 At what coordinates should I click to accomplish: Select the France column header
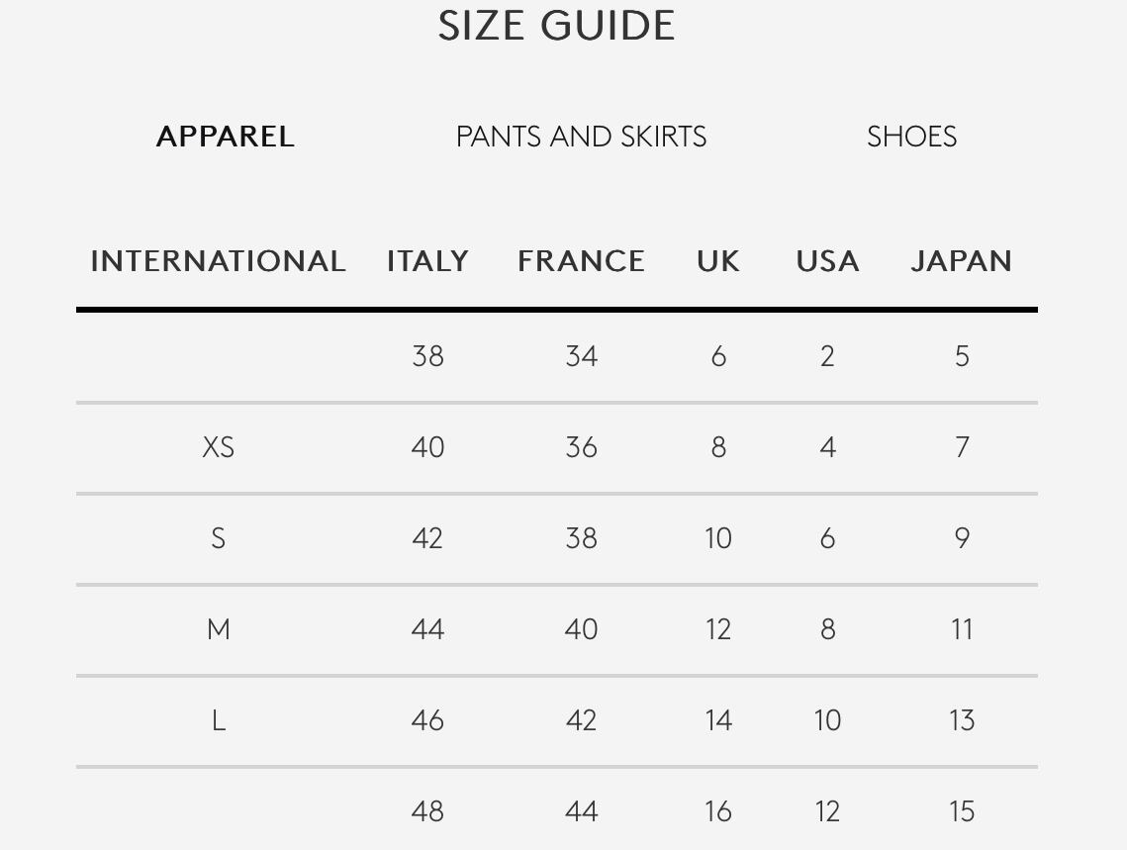[x=581, y=261]
